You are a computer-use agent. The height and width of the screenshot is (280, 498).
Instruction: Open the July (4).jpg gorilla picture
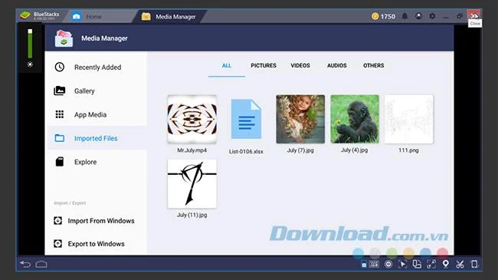pos(355,119)
